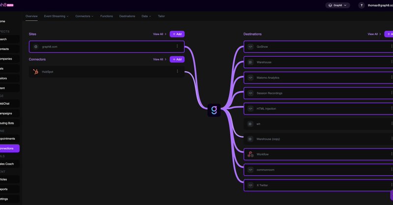Click the X Twitter destination label
This screenshot has height=205, width=393.
pos(262,185)
